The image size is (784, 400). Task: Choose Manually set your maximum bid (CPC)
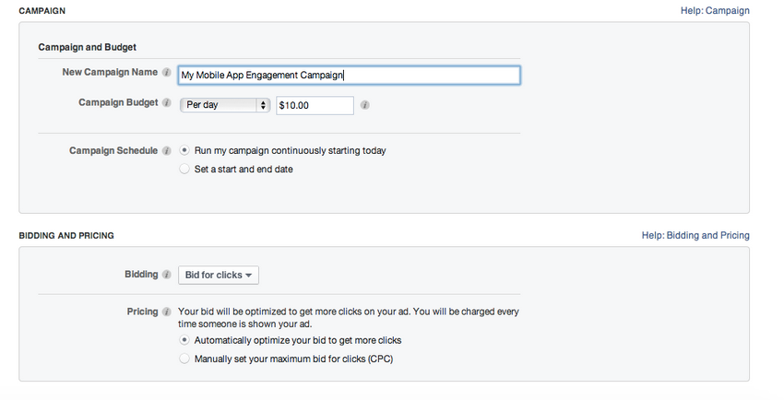[185, 359]
